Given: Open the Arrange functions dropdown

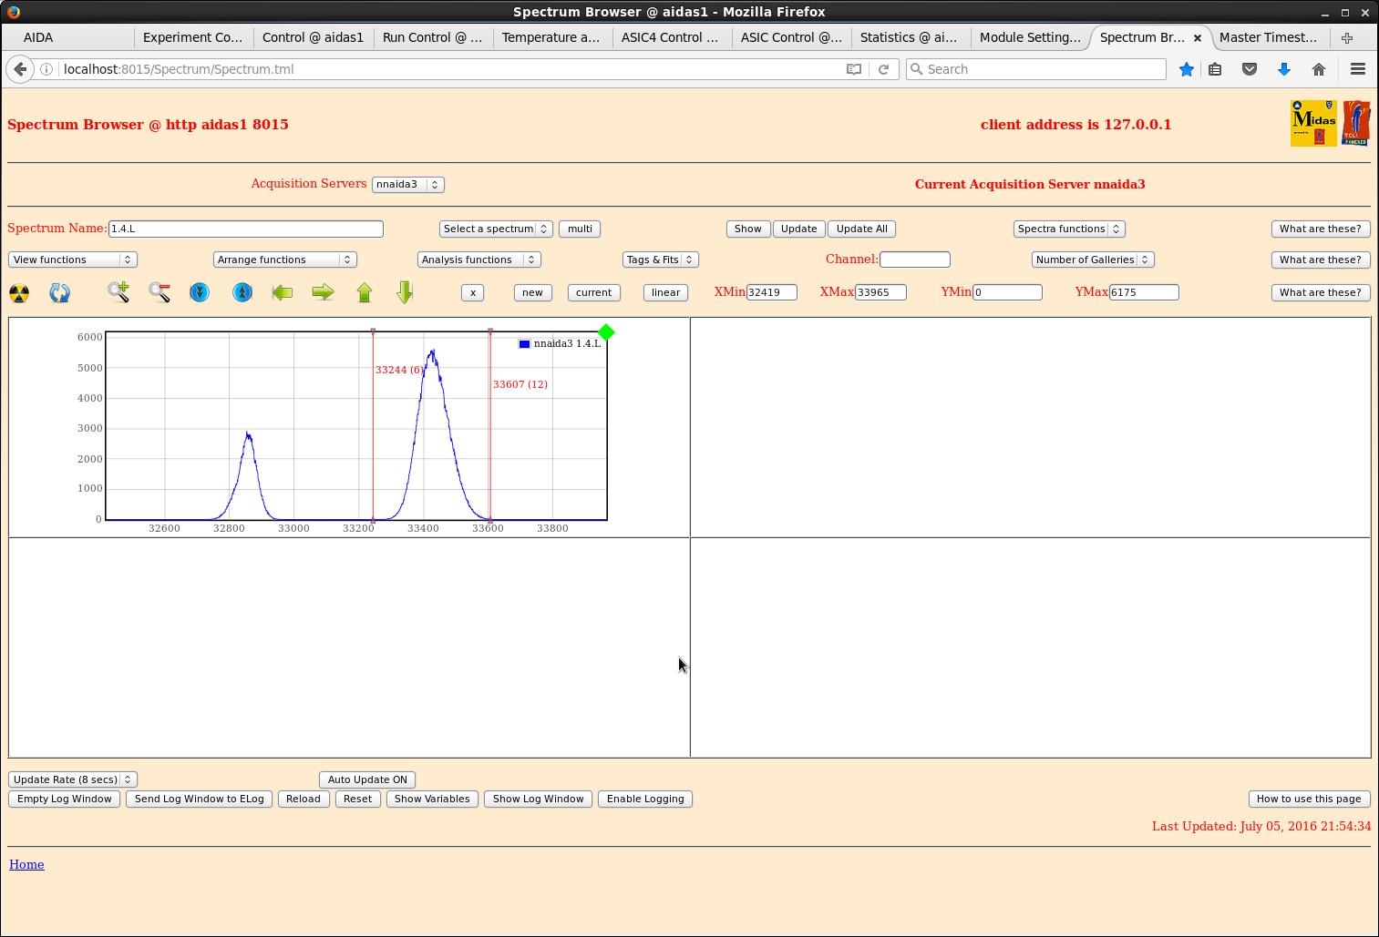Looking at the screenshot, I should tap(285, 260).
